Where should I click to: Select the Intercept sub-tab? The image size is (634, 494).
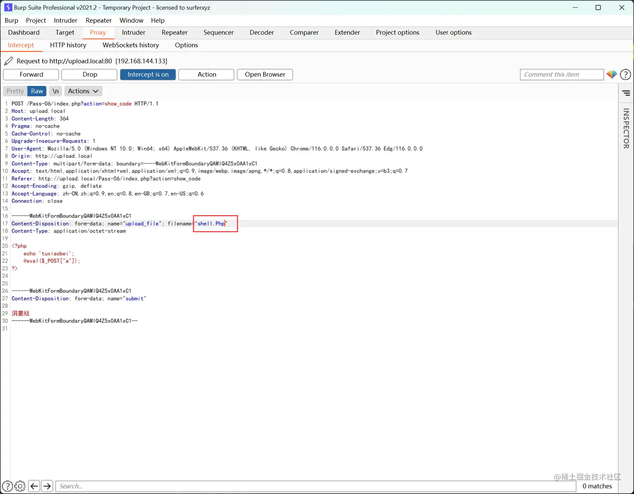tap(21, 45)
